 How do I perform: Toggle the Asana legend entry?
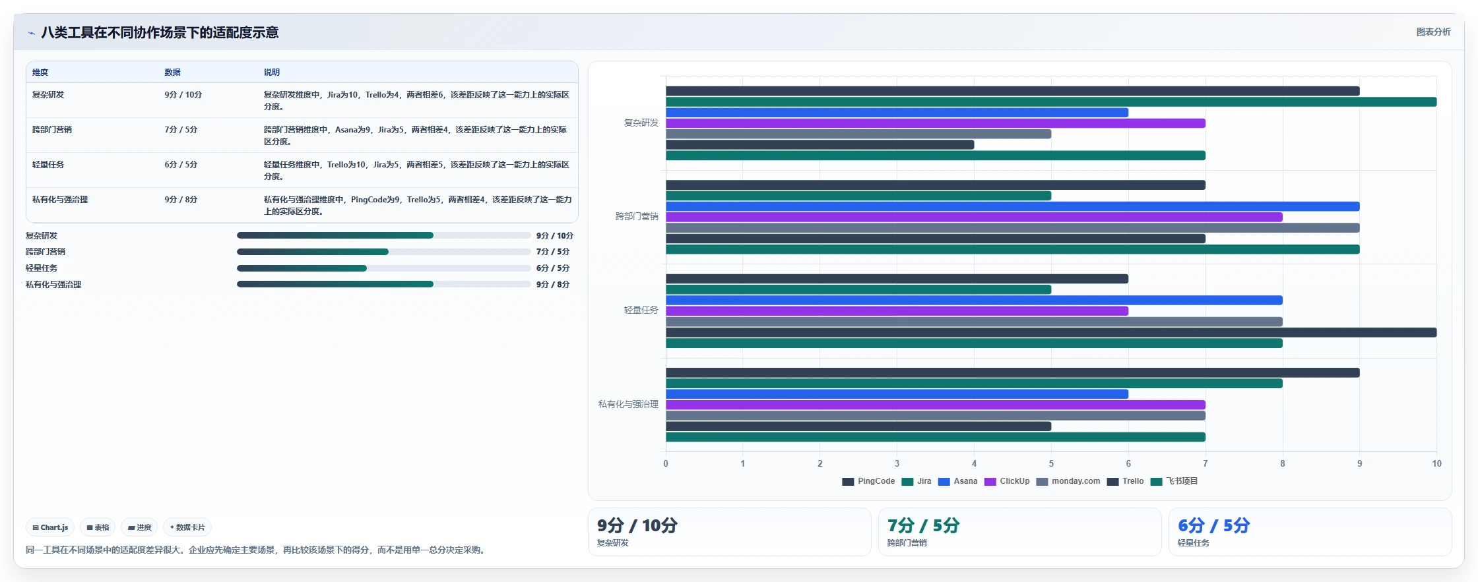pyautogui.click(x=957, y=481)
